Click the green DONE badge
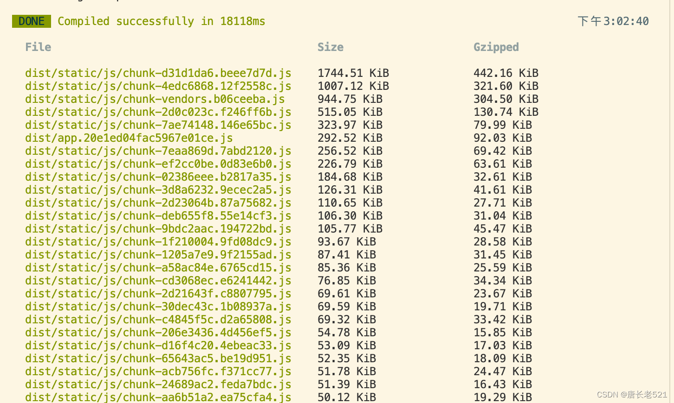 [32, 21]
